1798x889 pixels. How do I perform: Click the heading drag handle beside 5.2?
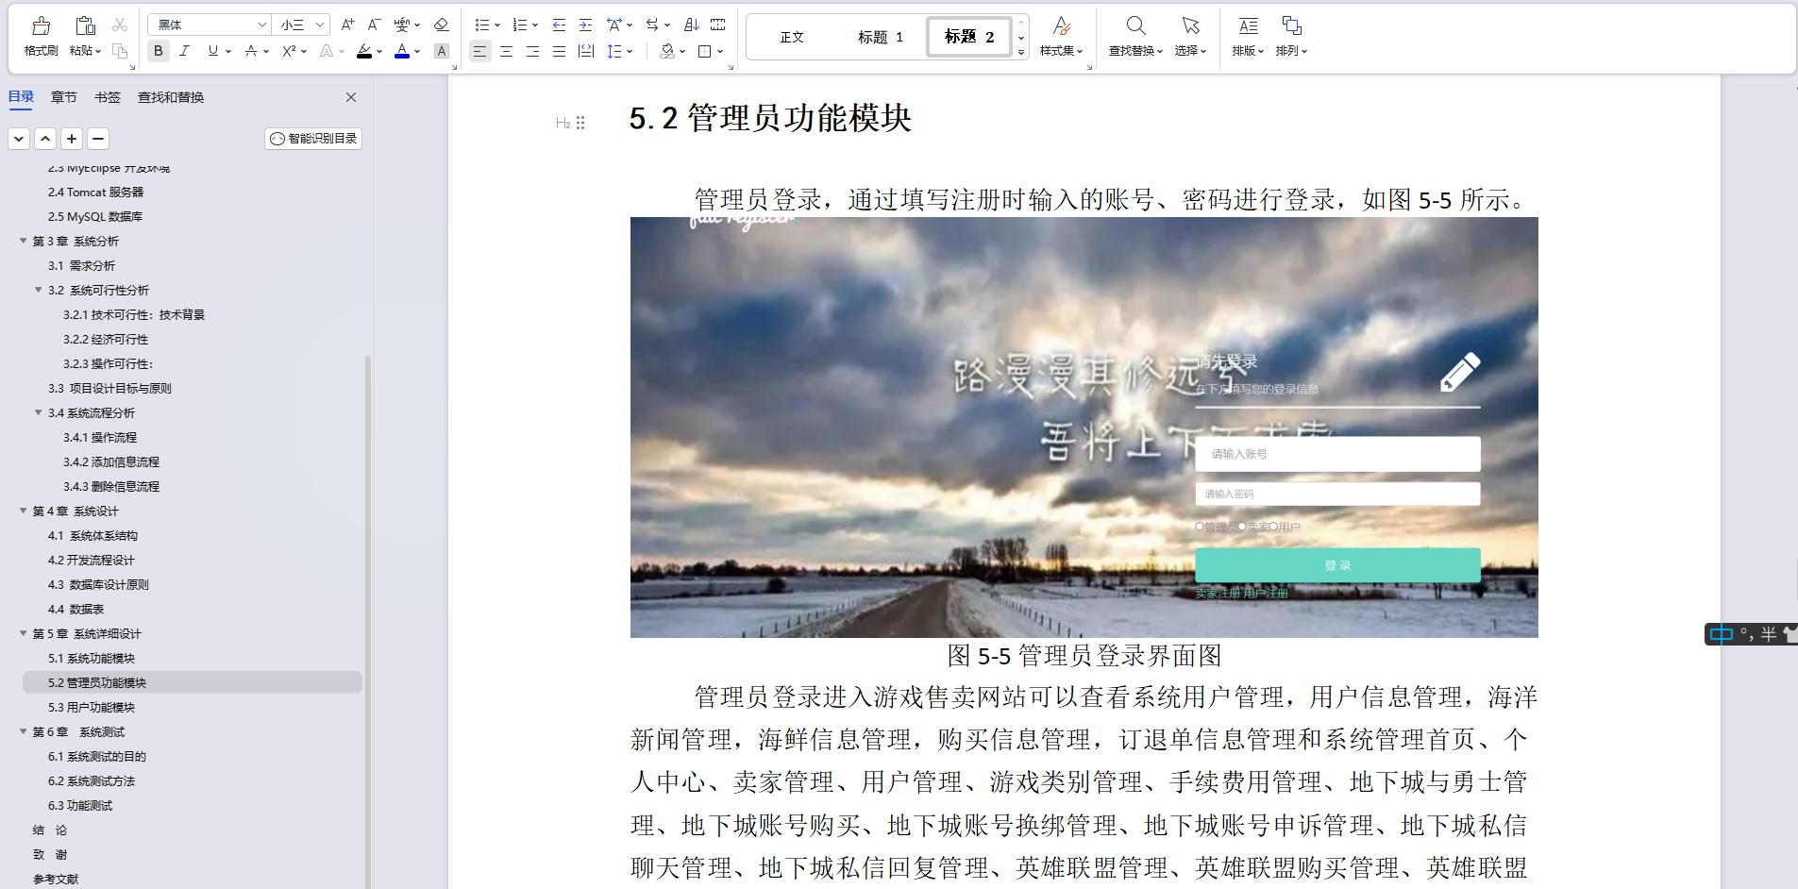point(580,123)
